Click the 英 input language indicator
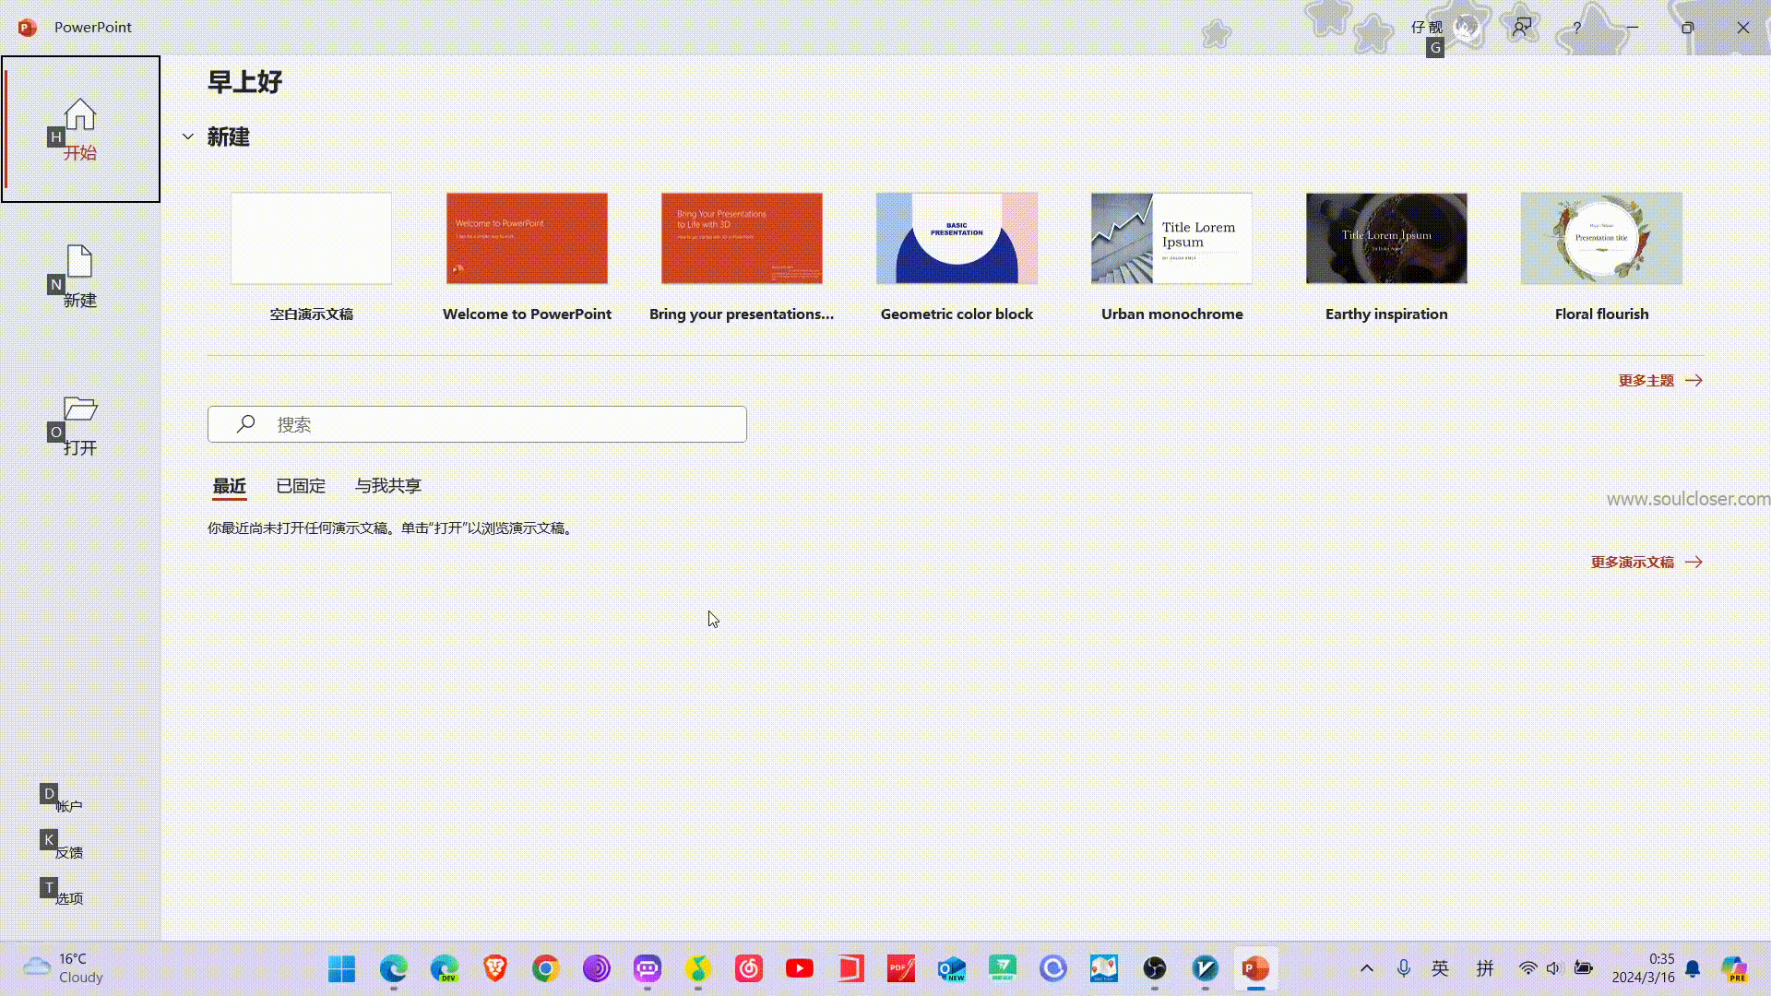 pos(1440,968)
